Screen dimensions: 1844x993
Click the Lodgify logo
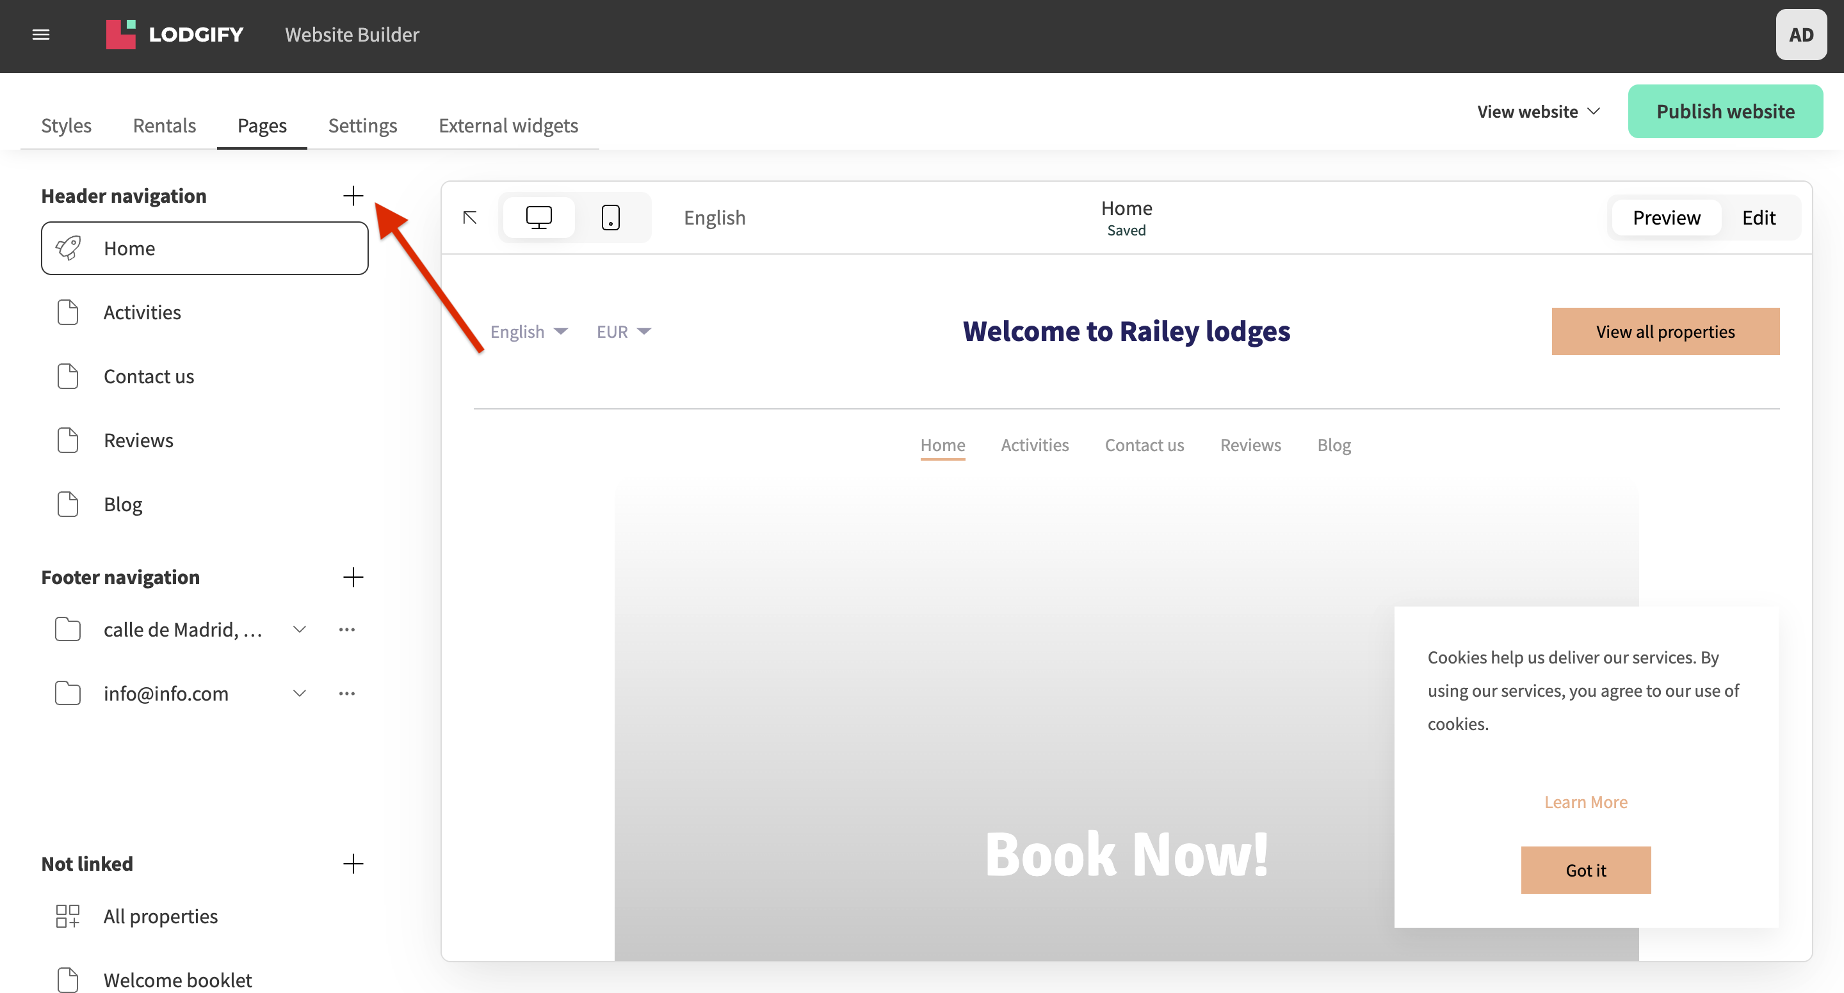click(175, 35)
